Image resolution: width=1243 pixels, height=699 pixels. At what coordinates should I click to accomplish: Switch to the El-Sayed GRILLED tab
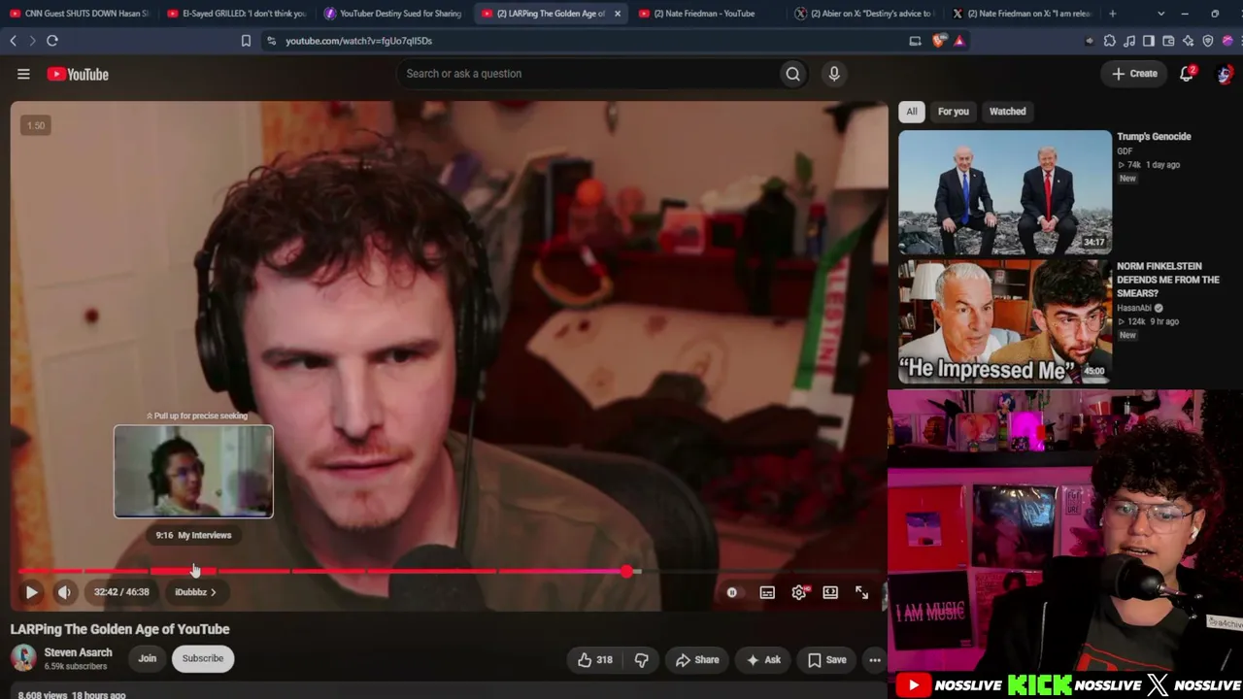236,14
